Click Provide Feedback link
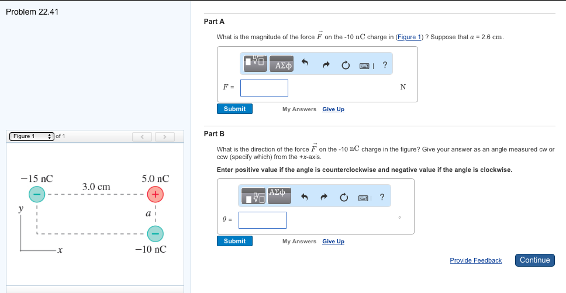The image size is (566, 293). coord(476,260)
